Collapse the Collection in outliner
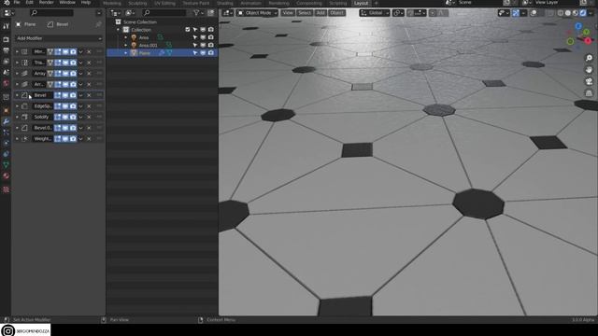 click(x=119, y=29)
